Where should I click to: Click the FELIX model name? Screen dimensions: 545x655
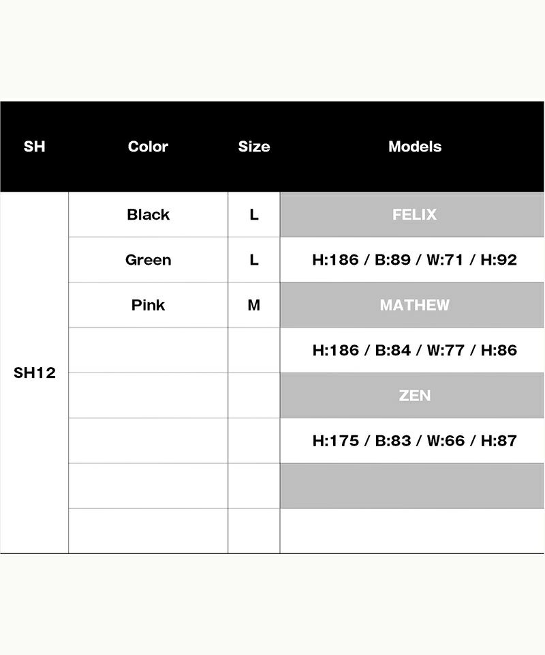pos(414,214)
